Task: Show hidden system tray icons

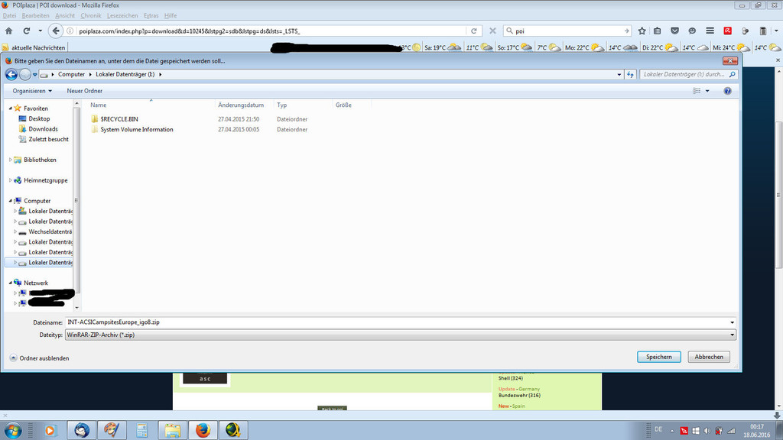Action: pyautogui.click(x=671, y=431)
